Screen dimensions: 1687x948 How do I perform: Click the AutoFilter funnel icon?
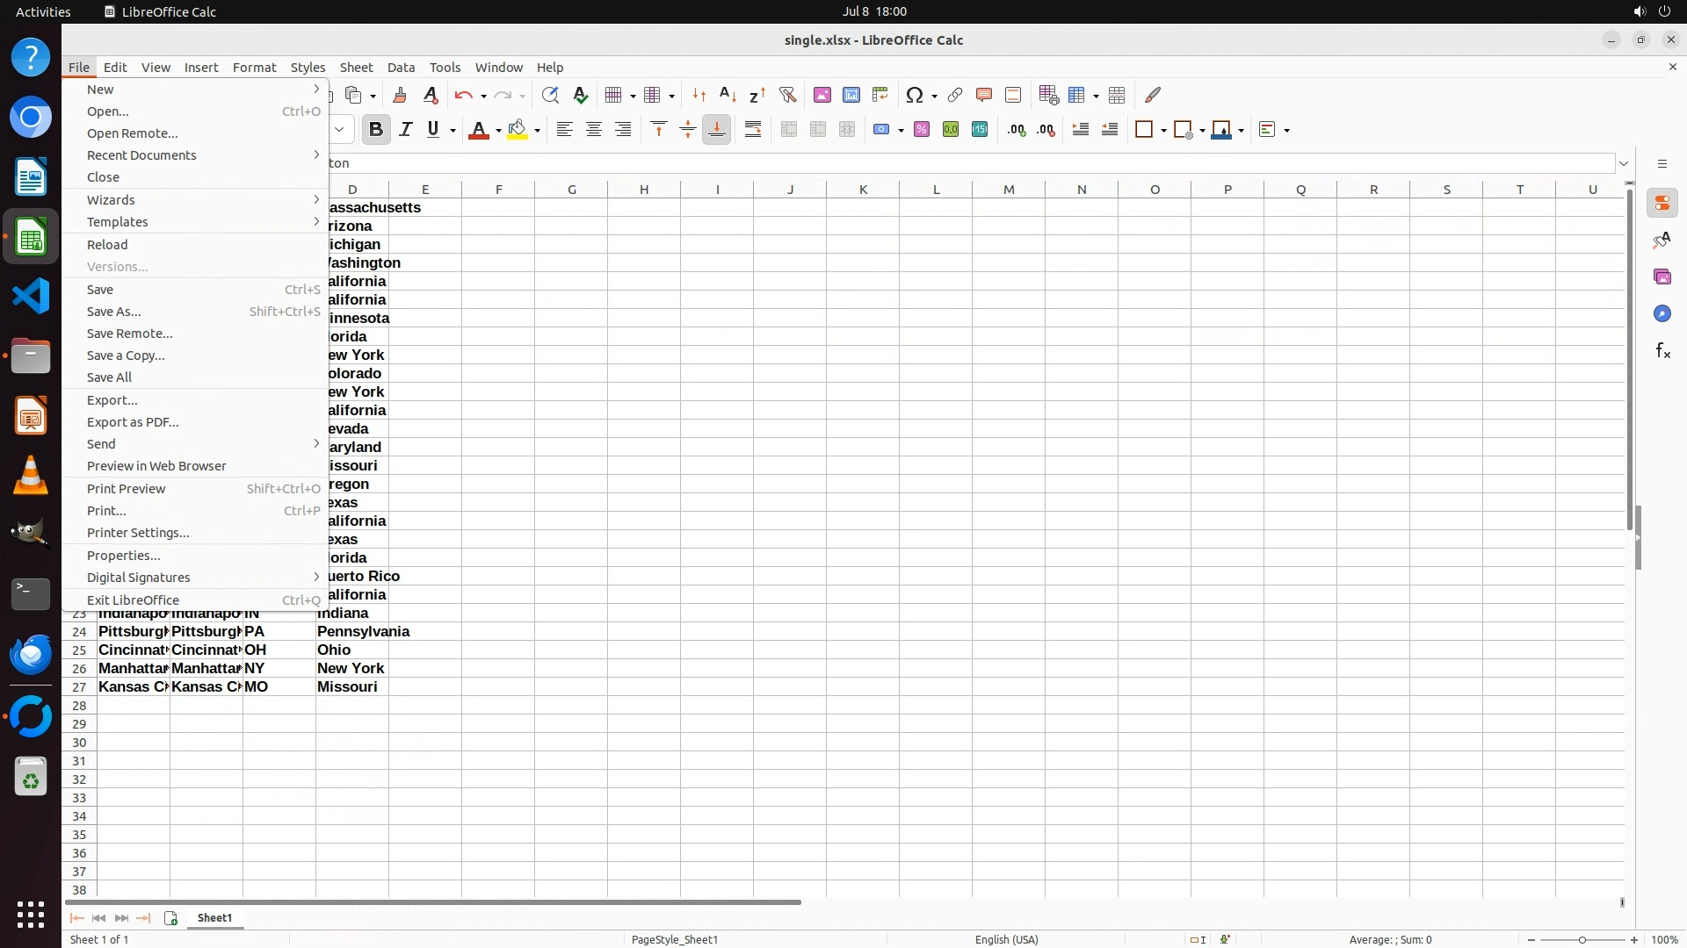pos(788,95)
